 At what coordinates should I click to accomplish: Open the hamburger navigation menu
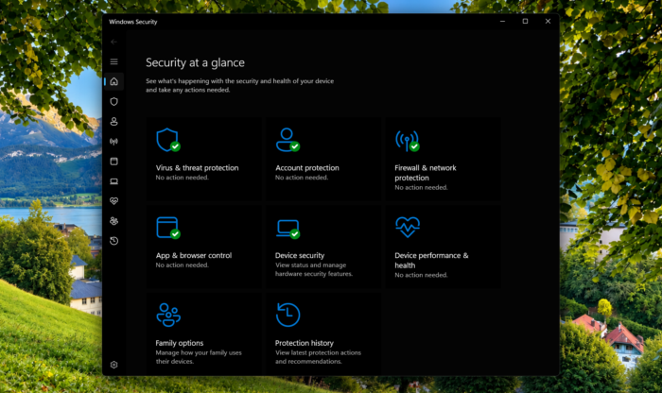114,62
